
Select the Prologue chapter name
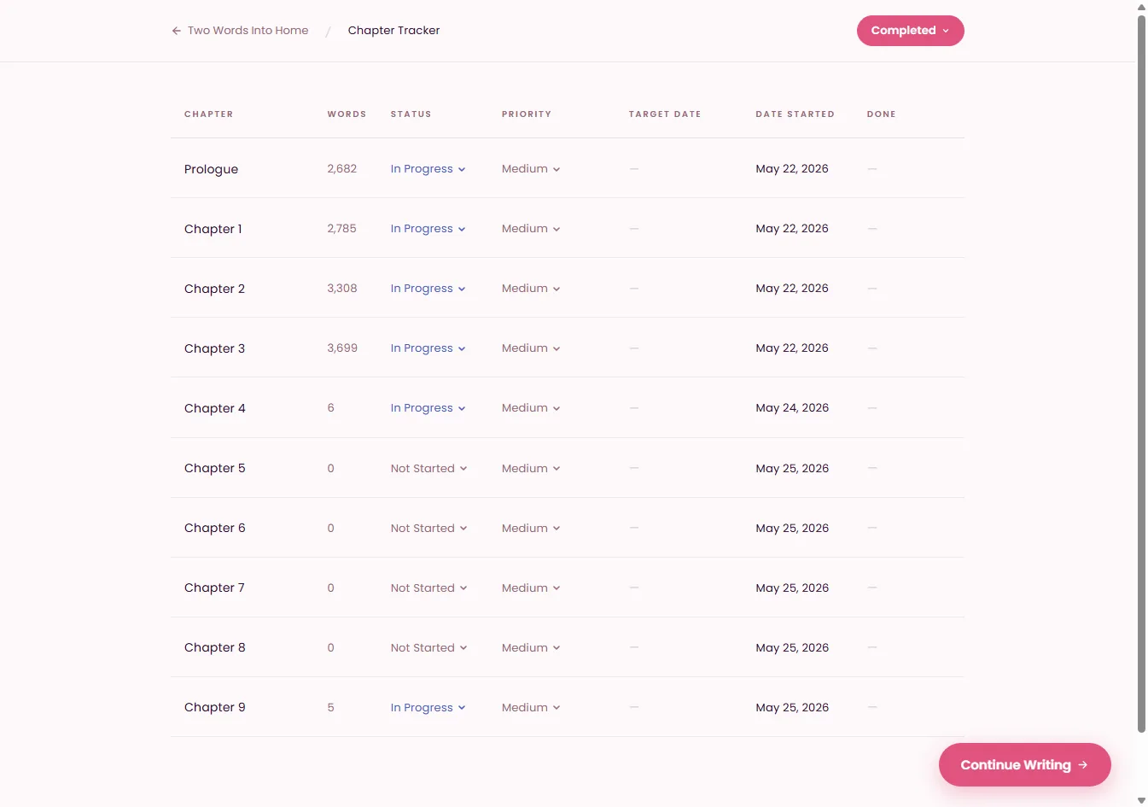point(211,169)
